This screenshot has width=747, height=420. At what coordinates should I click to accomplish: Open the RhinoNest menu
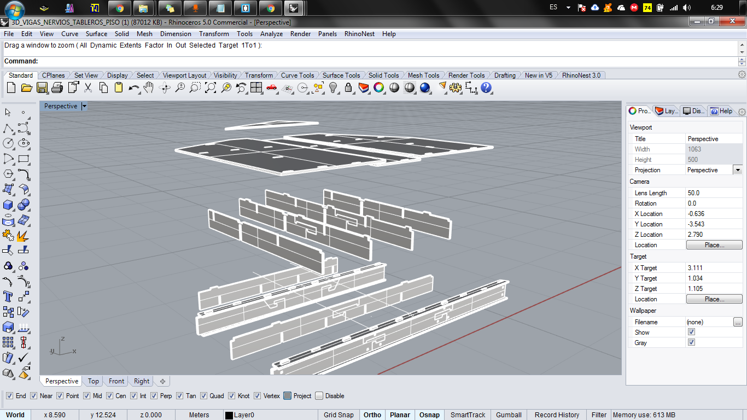[359, 34]
